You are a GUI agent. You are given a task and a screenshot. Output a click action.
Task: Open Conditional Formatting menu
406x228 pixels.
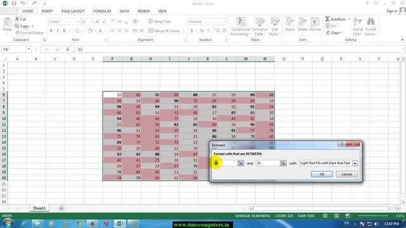240,27
